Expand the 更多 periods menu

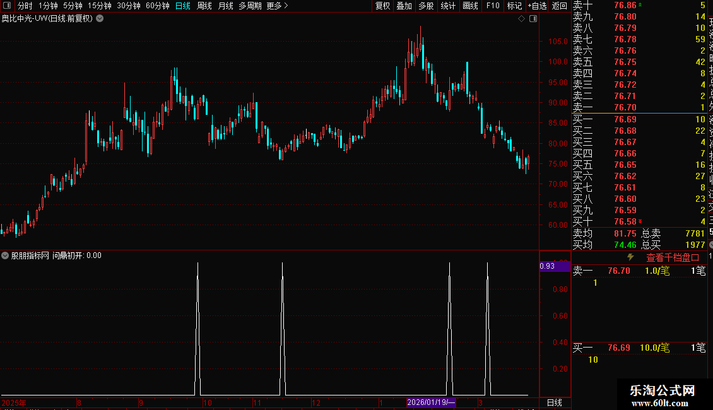click(x=278, y=6)
